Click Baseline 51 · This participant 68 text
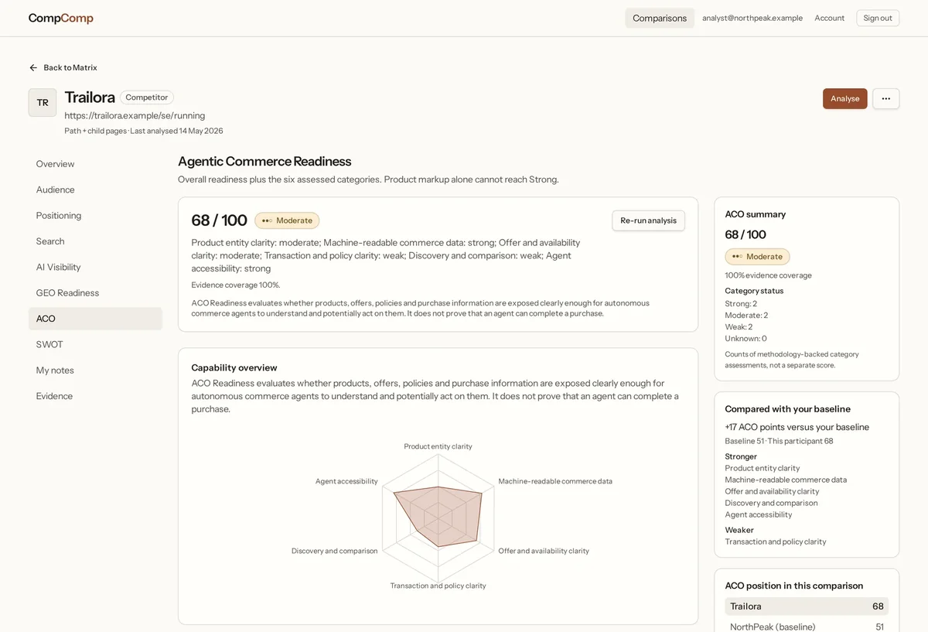Screen dimensions: 928x632 point(779,441)
